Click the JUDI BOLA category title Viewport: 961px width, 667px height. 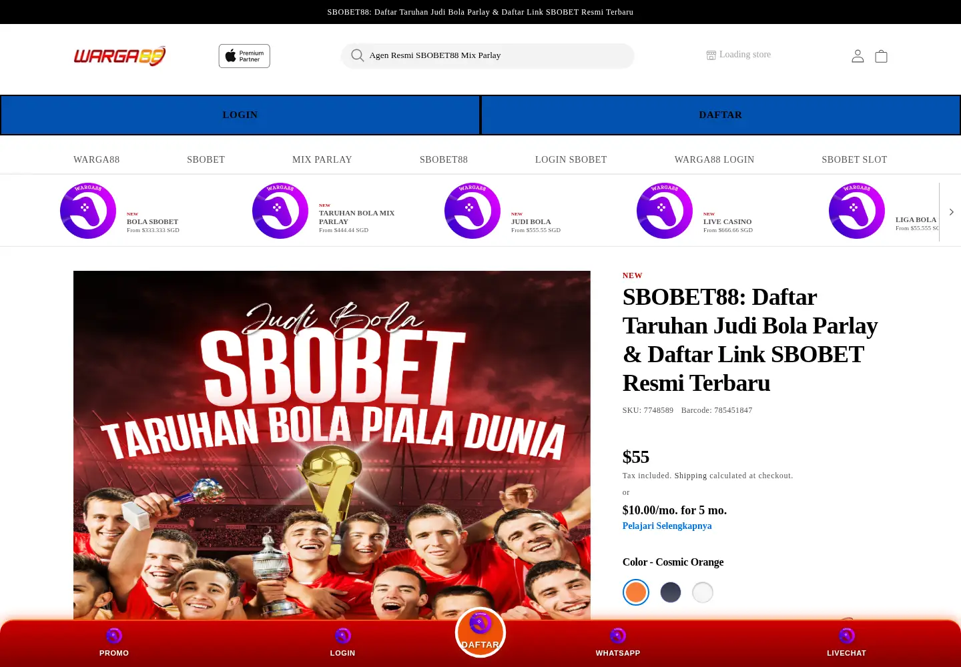[531, 222]
